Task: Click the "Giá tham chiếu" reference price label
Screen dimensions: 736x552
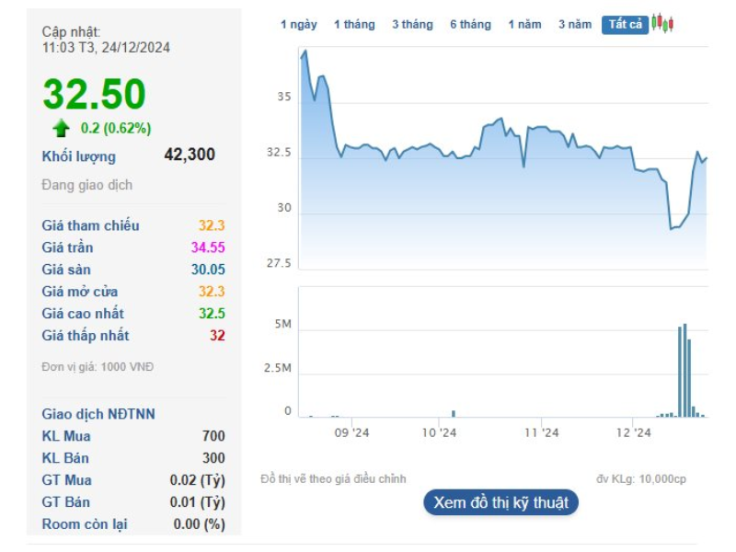Action: 91,225
